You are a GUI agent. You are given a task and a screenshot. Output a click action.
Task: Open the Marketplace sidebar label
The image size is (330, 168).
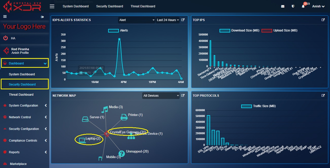tap(18, 164)
